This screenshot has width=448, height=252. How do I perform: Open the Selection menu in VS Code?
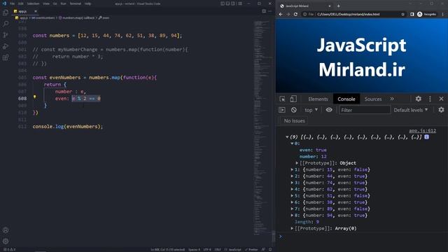tap(33, 3)
